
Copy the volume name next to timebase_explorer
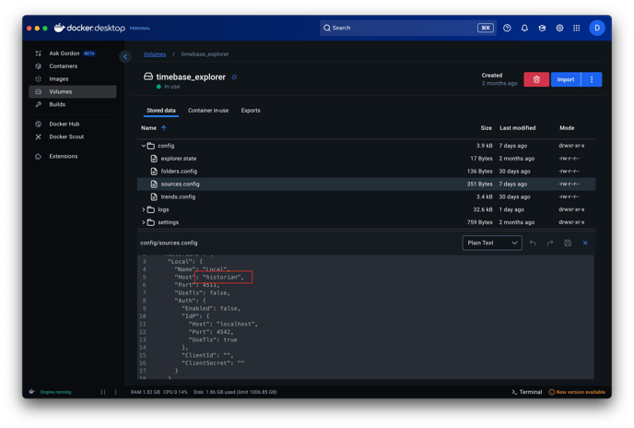234,77
